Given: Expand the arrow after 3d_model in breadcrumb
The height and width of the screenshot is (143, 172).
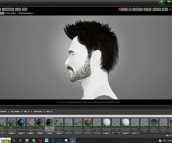Looking at the screenshot, I should [22, 112].
